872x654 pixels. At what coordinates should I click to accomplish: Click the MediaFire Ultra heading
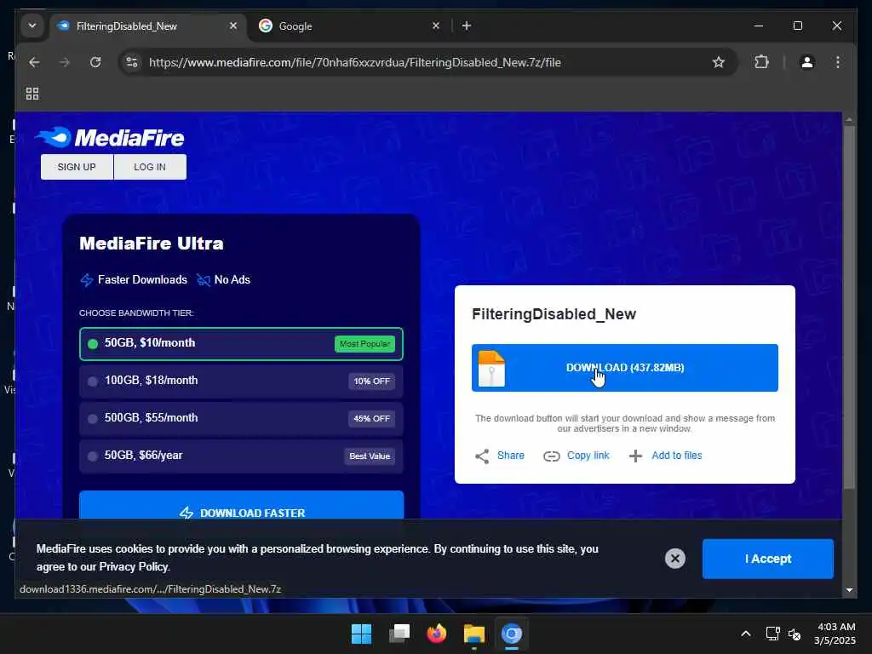tap(152, 243)
